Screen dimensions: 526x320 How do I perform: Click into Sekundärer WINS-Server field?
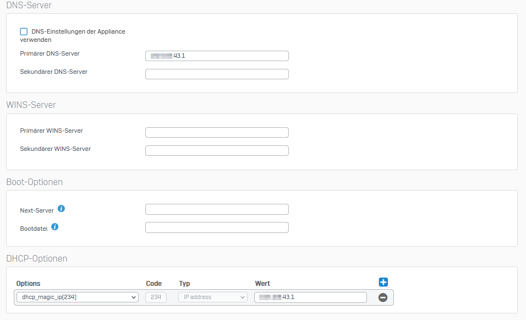tap(217, 150)
